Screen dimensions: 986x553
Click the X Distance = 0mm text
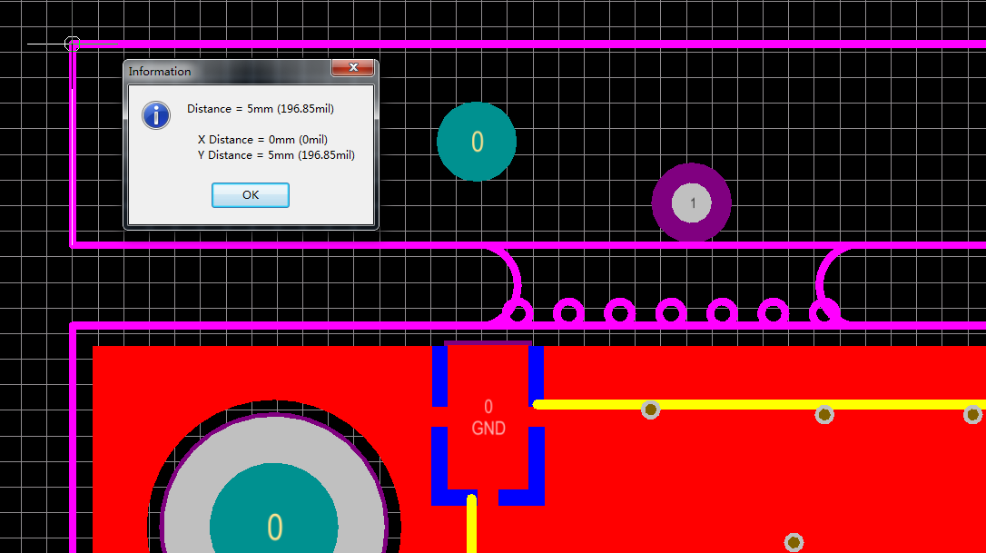[262, 140]
